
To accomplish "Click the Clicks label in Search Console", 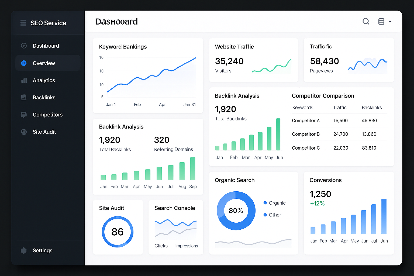I will pyautogui.click(x=161, y=246).
